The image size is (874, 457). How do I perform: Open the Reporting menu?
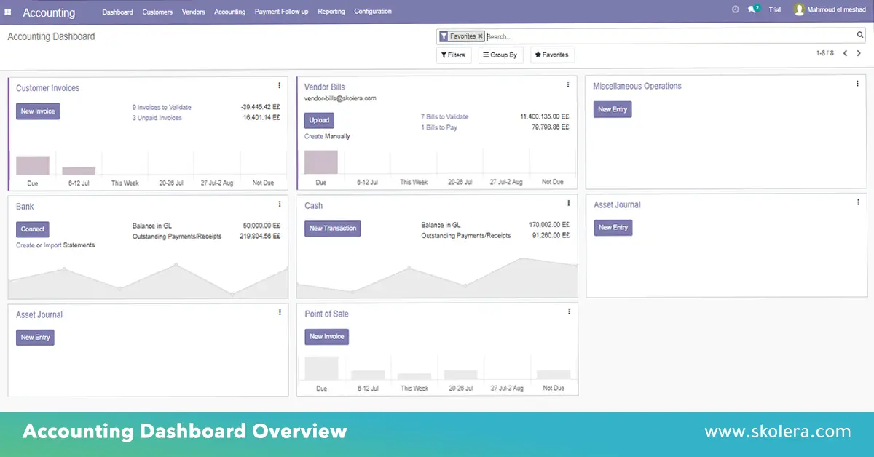point(331,12)
